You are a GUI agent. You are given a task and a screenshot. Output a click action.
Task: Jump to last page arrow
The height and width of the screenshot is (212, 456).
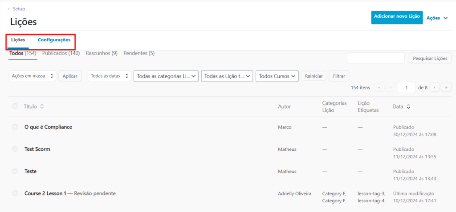[446, 87]
